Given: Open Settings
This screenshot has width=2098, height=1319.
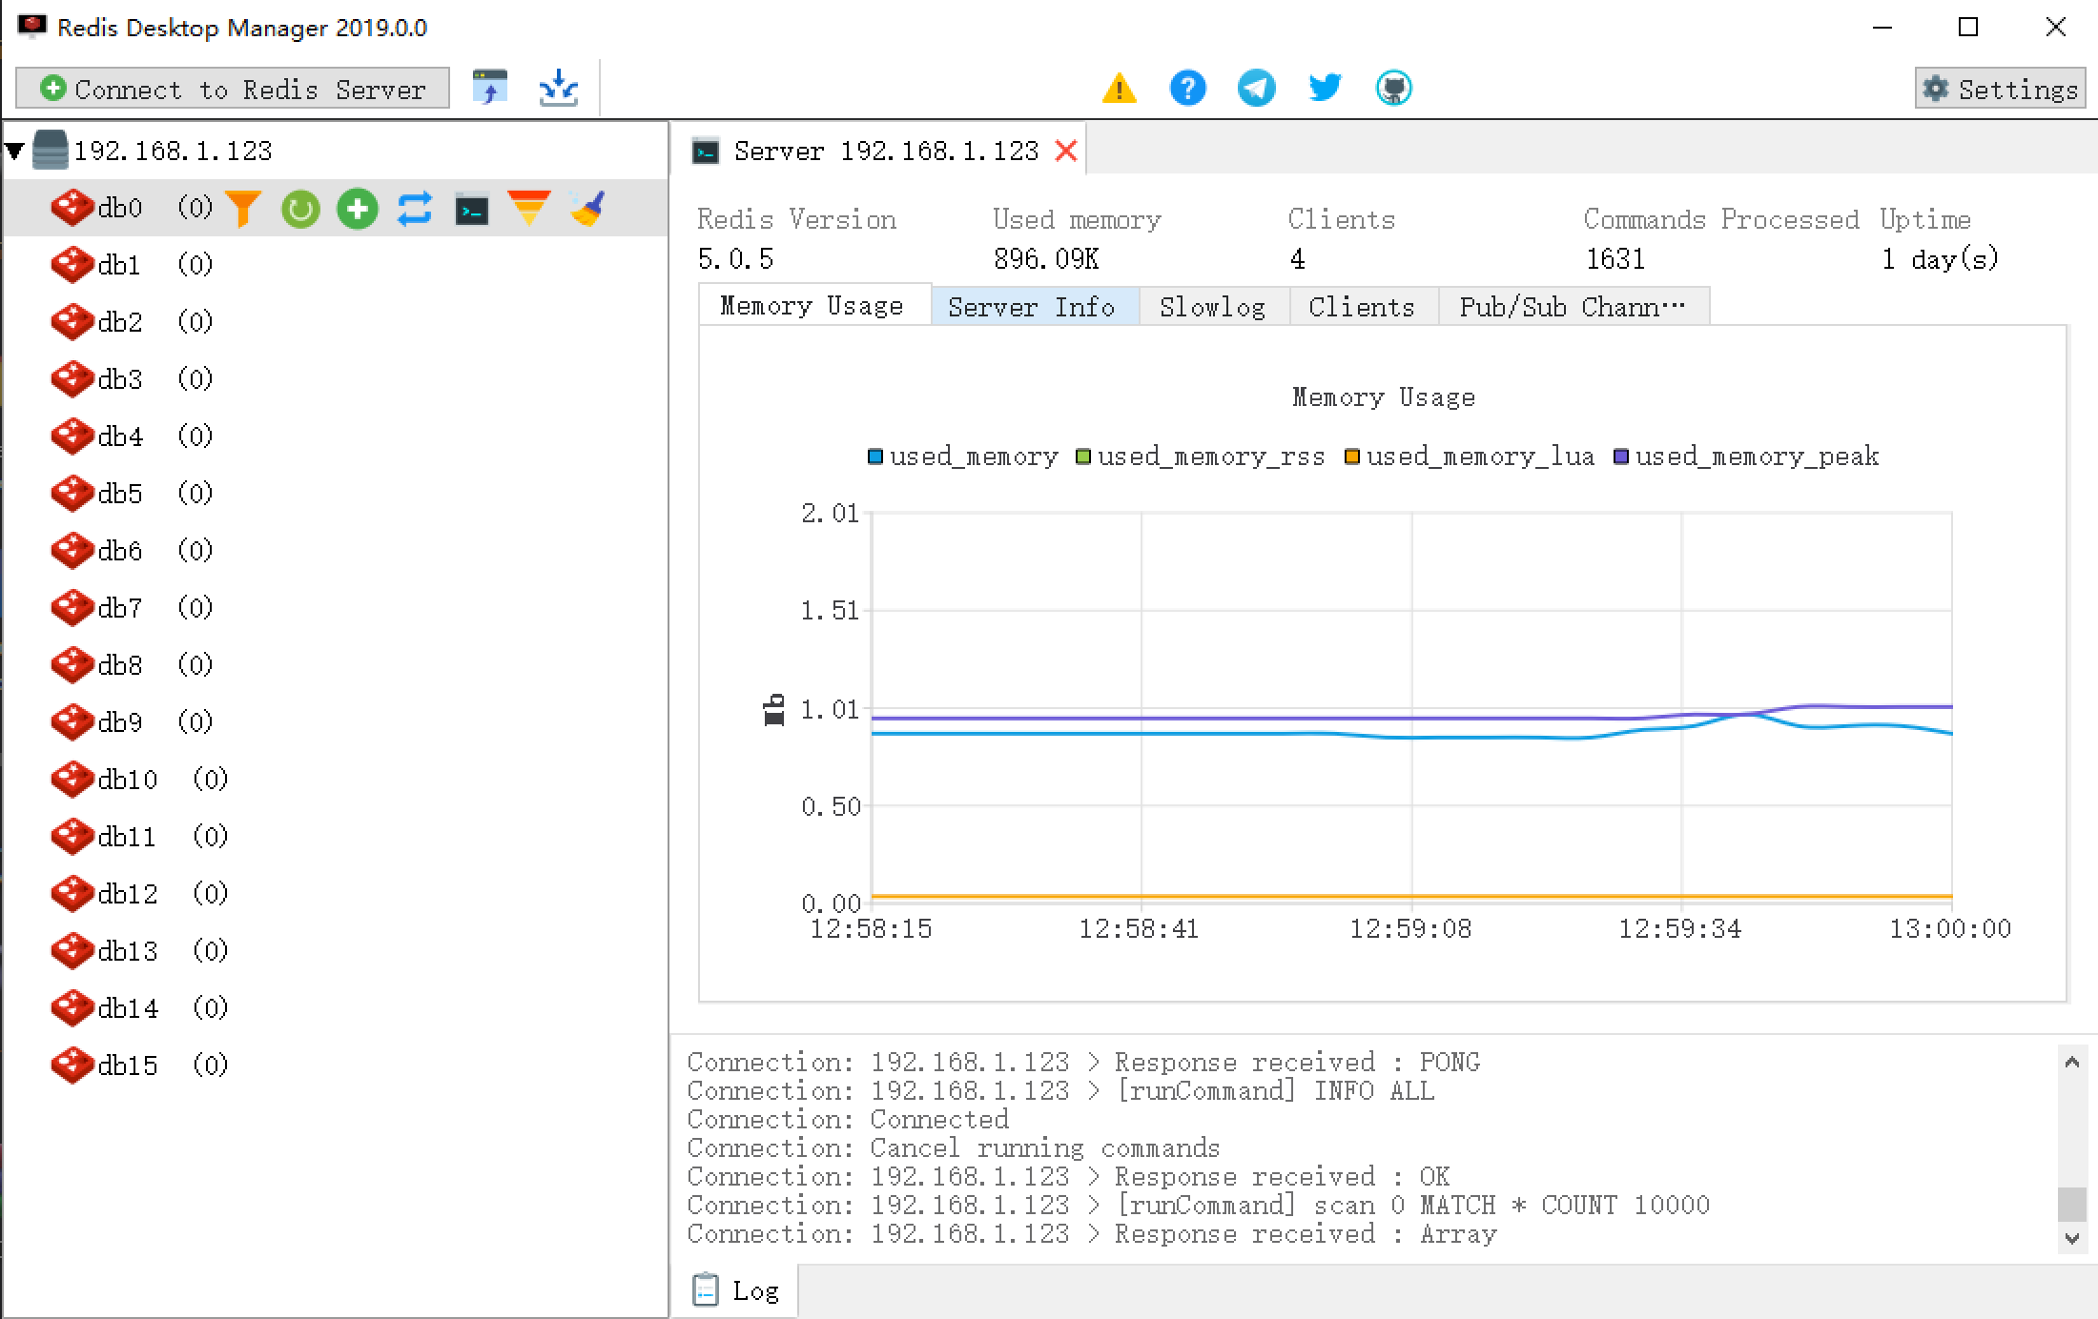Looking at the screenshot, I should [1999, 89].
